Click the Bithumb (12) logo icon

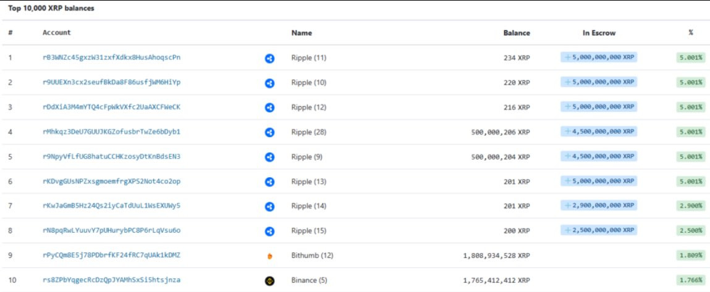coord(269,256)
